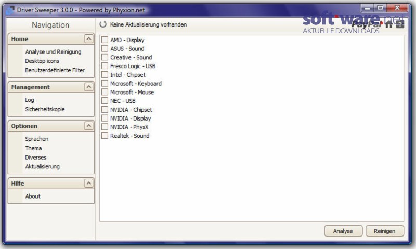The height and width of the screenshot is (249, 416).
Task: Click the PayPal donate logo
Action: pyautogui.click(x=367, y=24)
